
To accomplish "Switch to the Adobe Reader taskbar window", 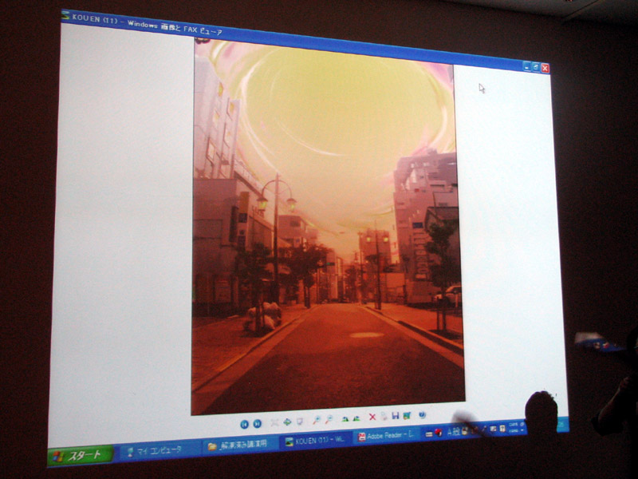I will pos(388,436).
